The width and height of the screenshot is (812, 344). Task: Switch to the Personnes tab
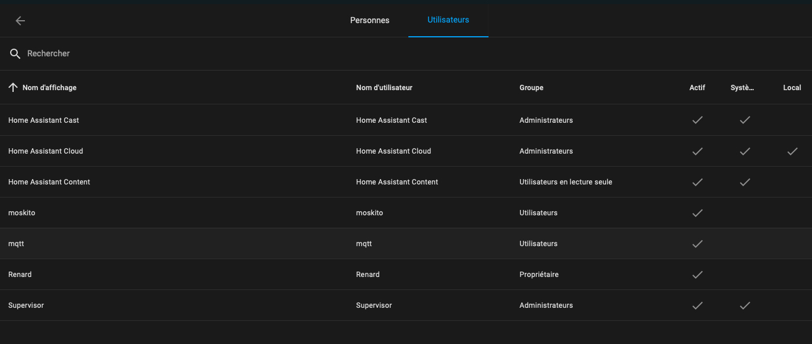pyautogui.click(x=370, y=20)
